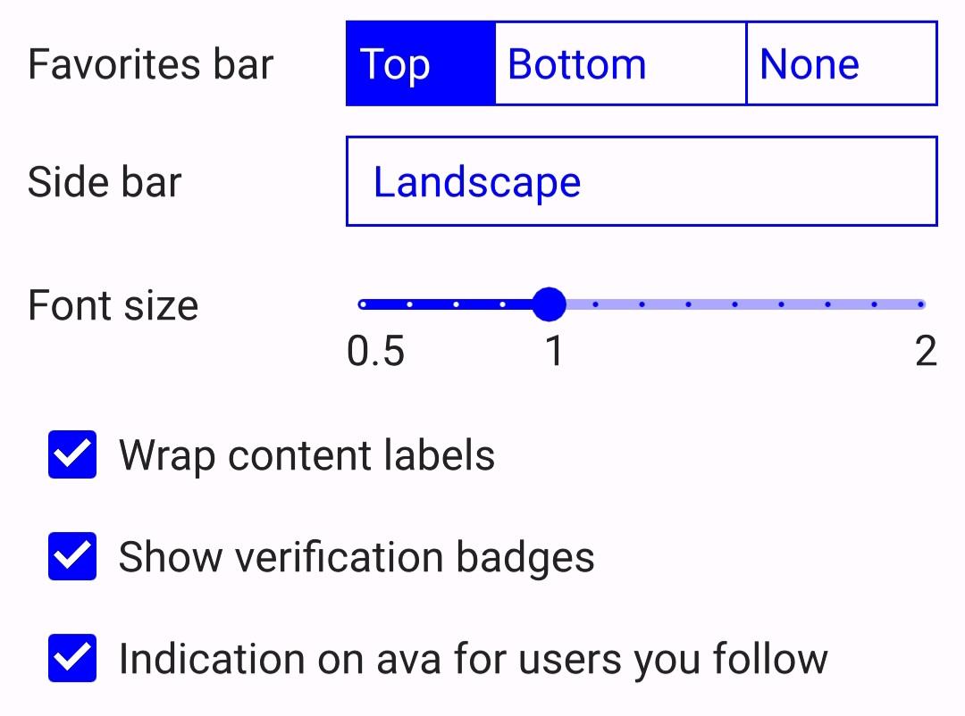This screenshot has width=965, height=716.
Task: Click "Indication on ava for users you follow" text
Action: click(x=473, y=659)
